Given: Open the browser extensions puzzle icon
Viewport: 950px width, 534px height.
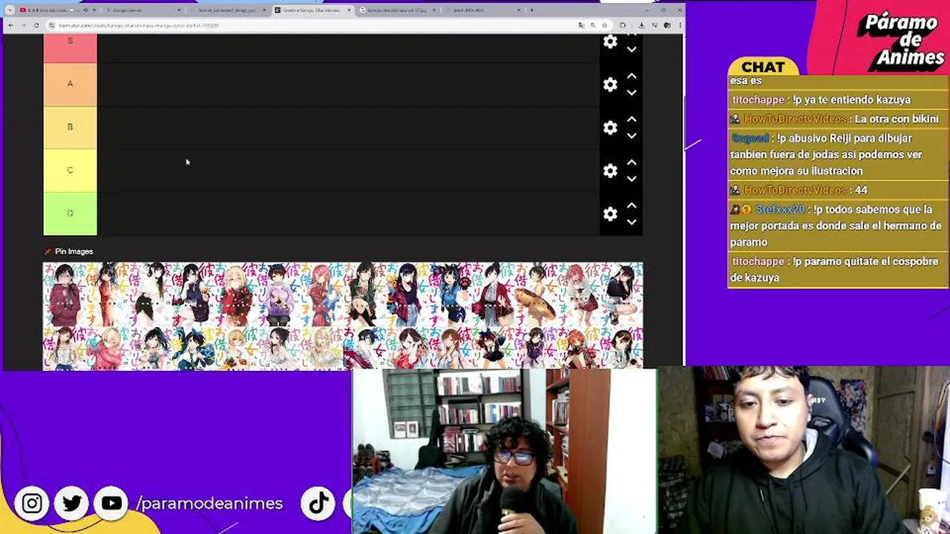Looking at the screenshot, I should [623, 25].
